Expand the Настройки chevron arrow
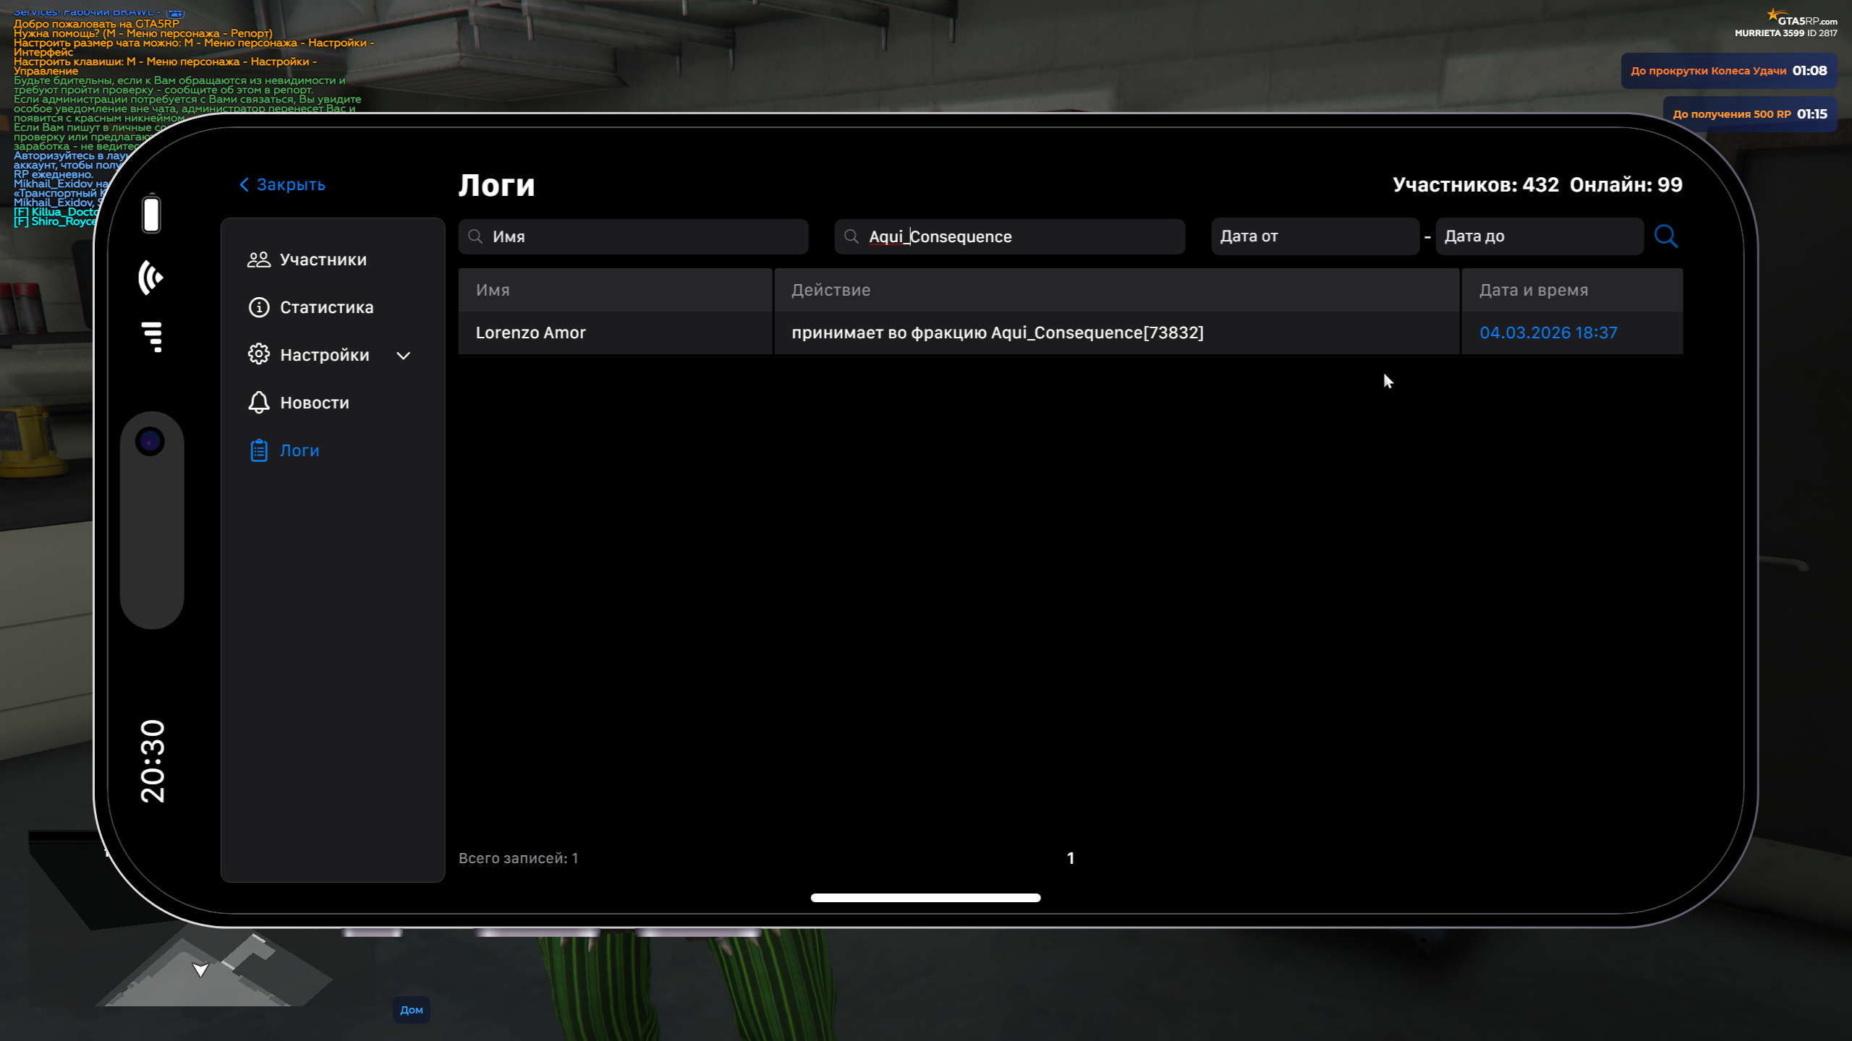 pos(404,356)
